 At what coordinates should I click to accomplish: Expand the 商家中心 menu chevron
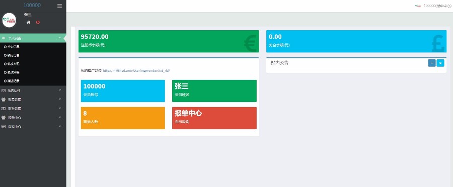(x=60, y=126)
